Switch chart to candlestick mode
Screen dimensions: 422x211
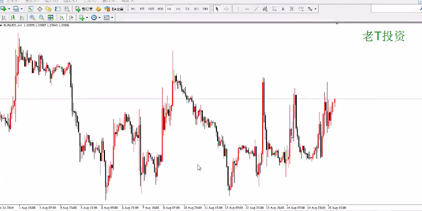(13, 18)
